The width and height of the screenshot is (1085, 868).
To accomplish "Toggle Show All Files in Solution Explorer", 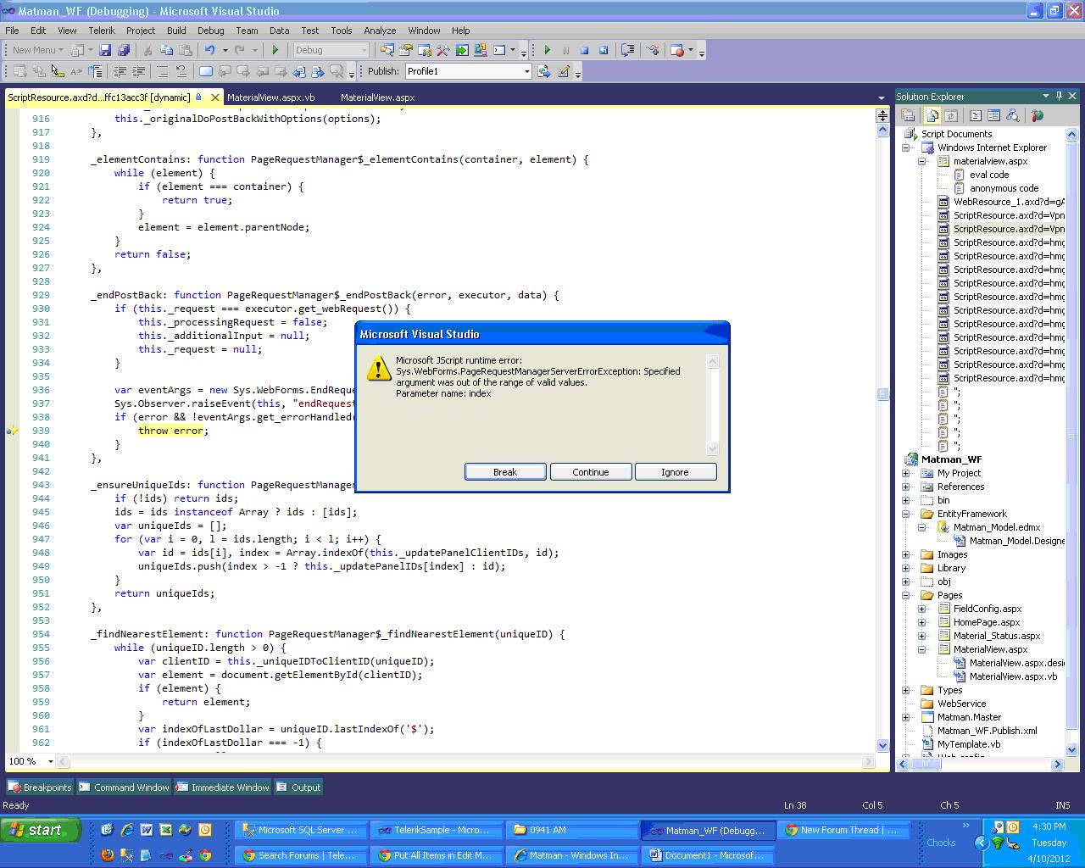I will [x=932, y=116].
